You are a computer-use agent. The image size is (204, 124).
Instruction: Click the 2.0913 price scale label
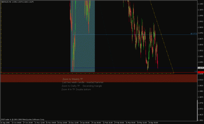coord(201,21)
